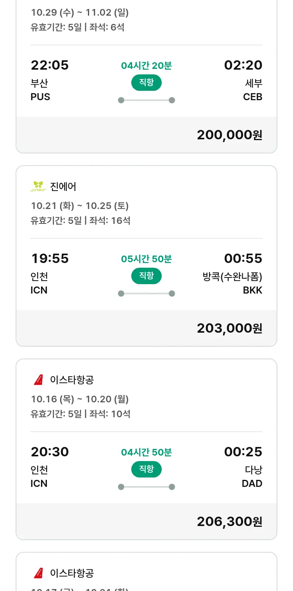
Task: Click the Jin Air butterfly logo icon
Action: tap(38, 187)
